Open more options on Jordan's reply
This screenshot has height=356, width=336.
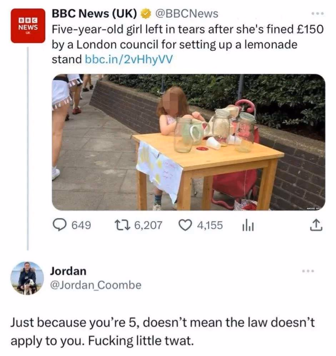(308, 271)
